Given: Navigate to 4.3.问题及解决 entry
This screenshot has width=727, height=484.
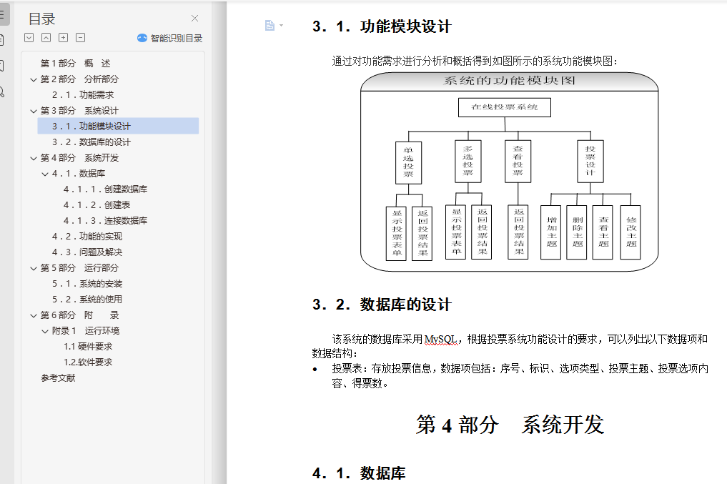Looking at the screenshot, I should tap(87, 252).
